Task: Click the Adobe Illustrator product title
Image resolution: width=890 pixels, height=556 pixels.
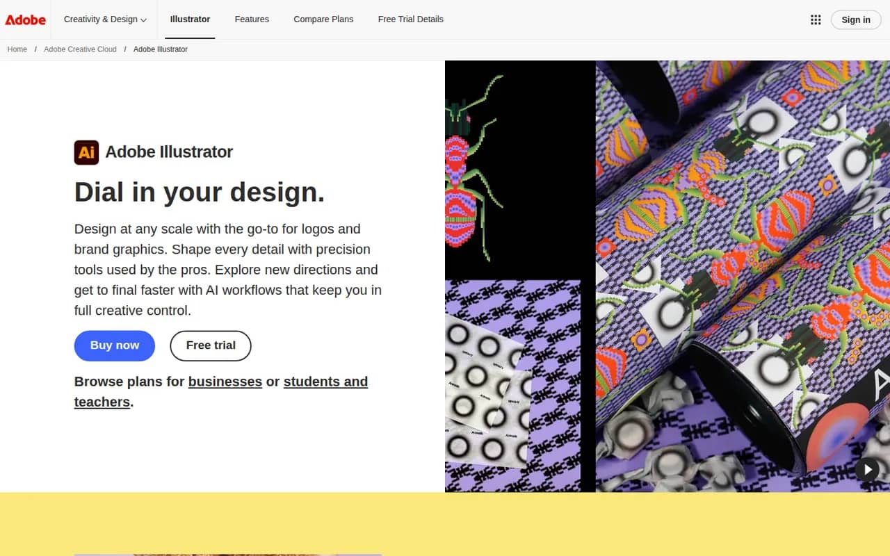Action: 169,152
